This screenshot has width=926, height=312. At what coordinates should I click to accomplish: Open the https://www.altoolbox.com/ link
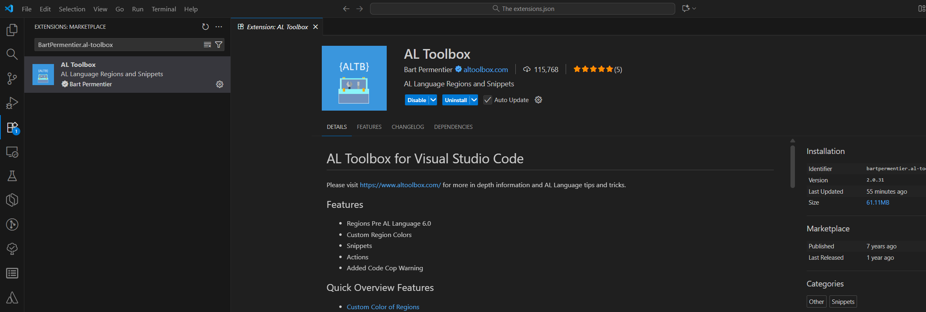pos(400,185)
